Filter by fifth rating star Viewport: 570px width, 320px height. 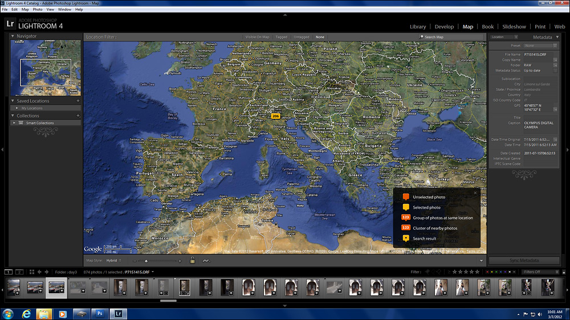point(477,272)
